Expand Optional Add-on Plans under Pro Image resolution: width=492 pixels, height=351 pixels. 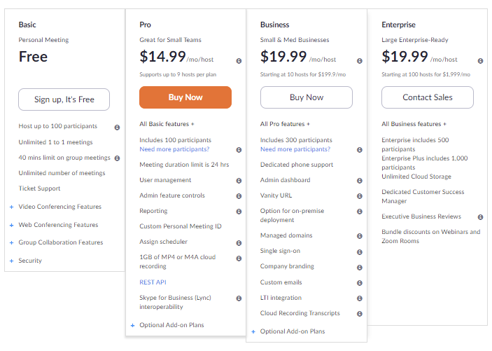pos(171,325)
